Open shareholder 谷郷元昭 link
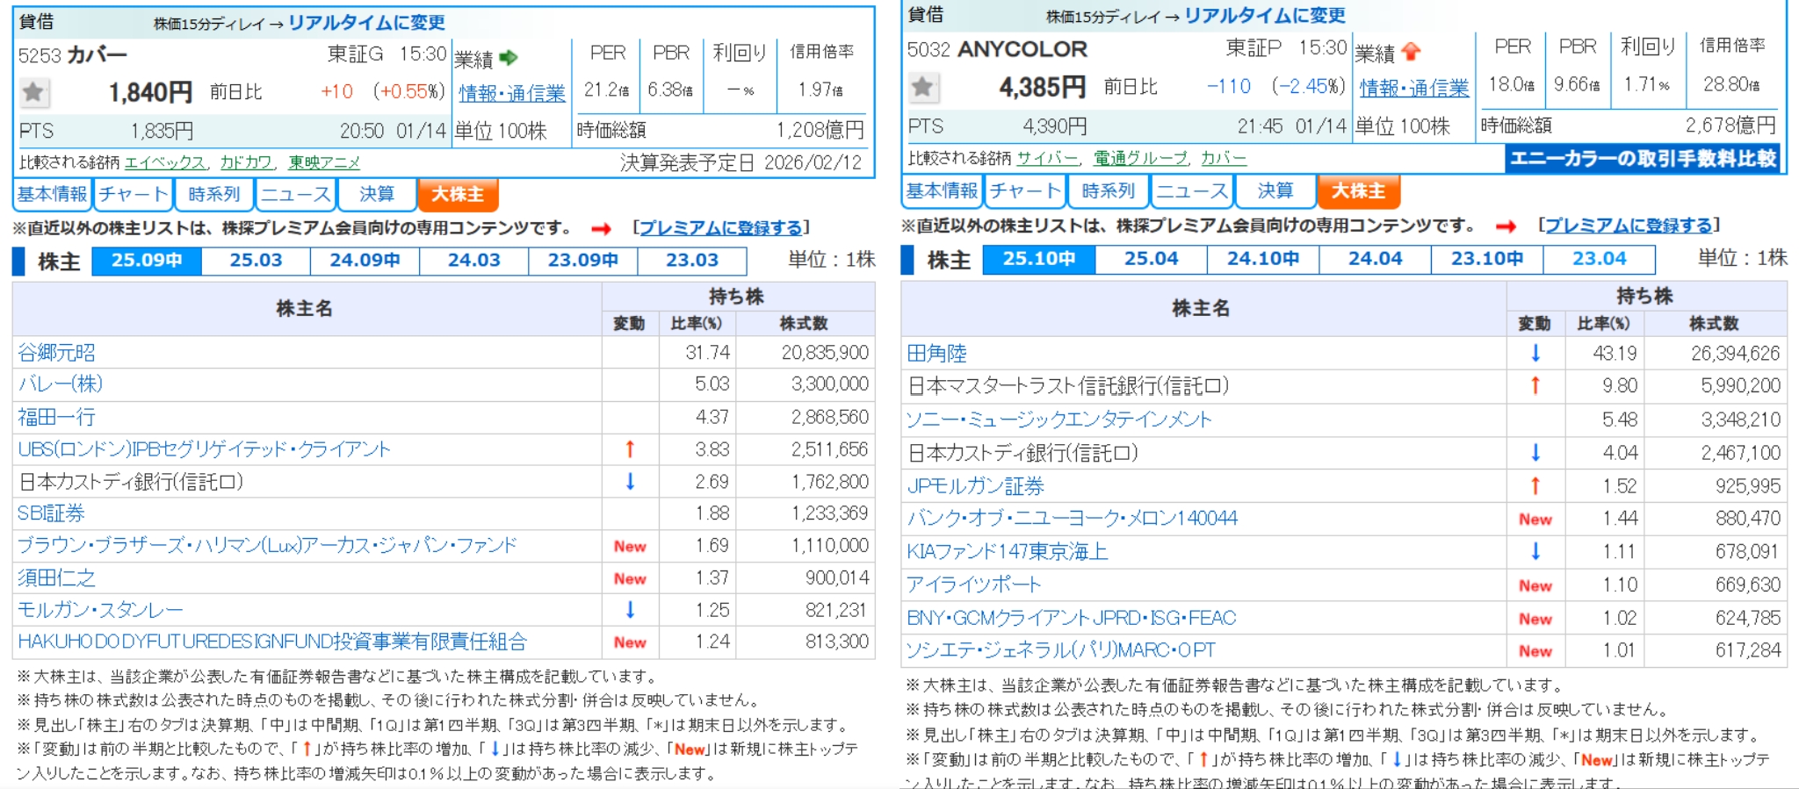Viewport: 1799px width, 789px height. tap(57, 353)
